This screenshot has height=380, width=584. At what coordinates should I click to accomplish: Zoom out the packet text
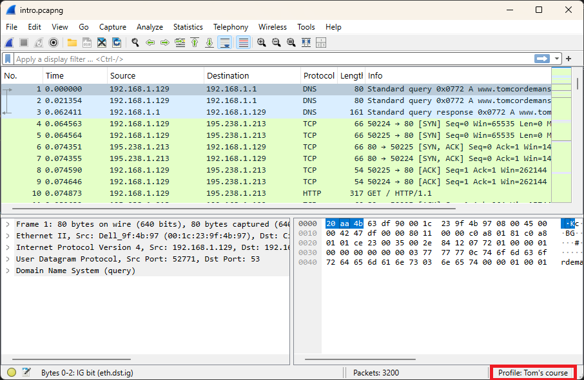277,43
